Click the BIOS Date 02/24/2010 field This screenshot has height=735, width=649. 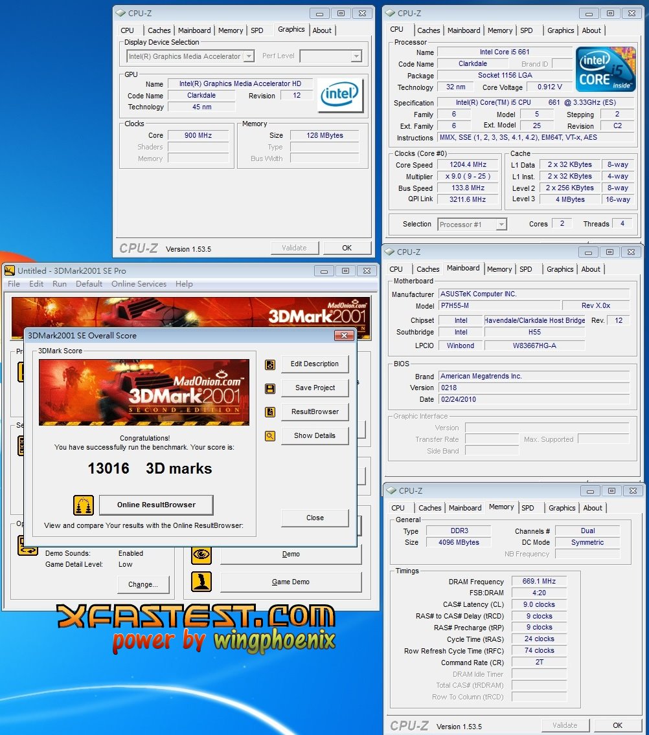(x=534, y=399)
